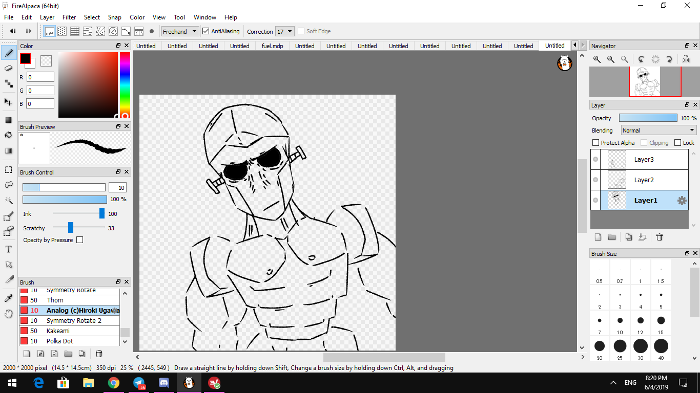Enable the Protect Alpha checkbox
This screenshot has height=393, width=700.
tap(595, 143)
